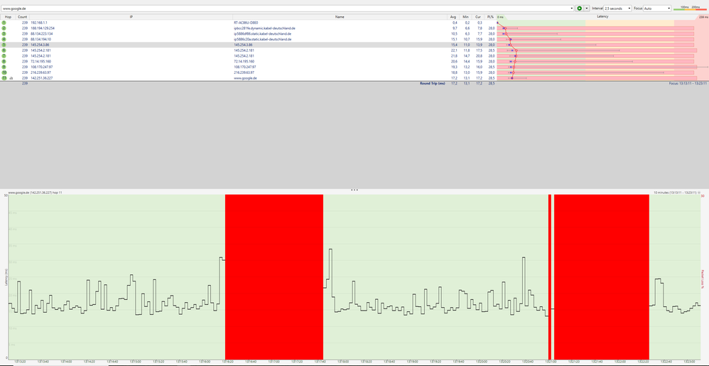Click the 22,1 average value for hop 6
Image resolution: width=709 pixels, height=366 pixels.
pos(455,50)
